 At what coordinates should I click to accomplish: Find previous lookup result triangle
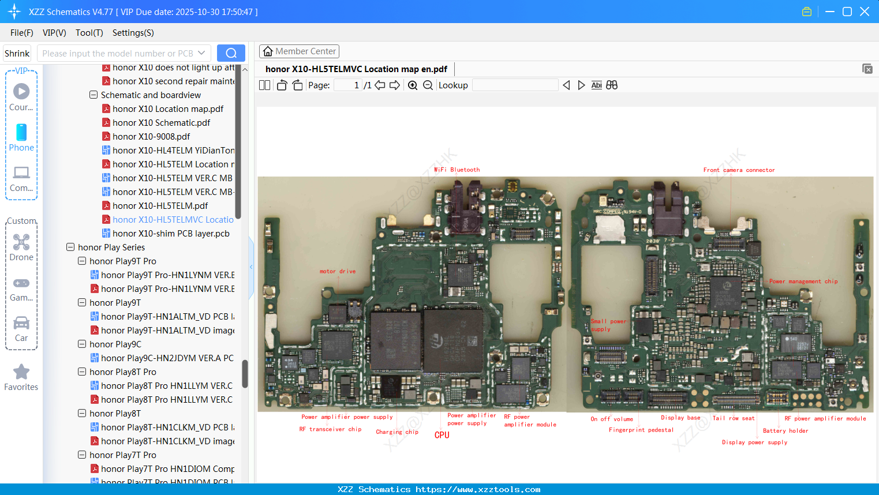point(566,85)
